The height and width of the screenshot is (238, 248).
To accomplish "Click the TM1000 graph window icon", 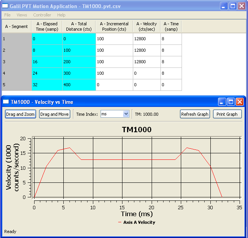I will pos(6,102).
